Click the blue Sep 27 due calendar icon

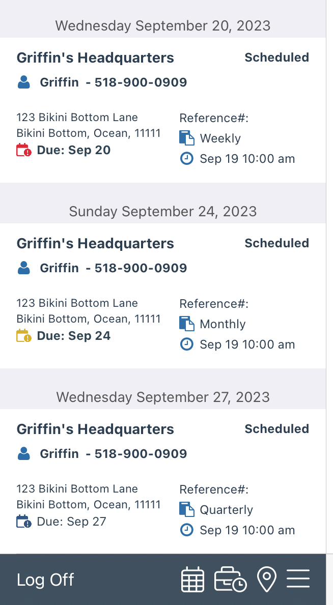click(24, 522)
